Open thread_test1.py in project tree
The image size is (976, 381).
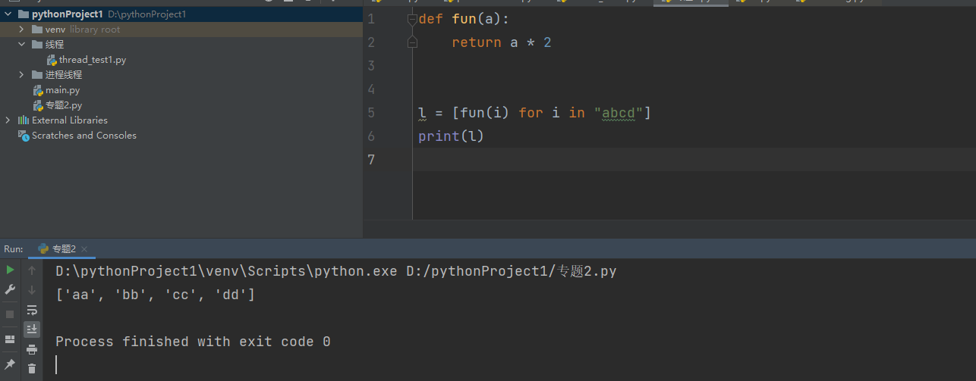[x=92, y=60]
